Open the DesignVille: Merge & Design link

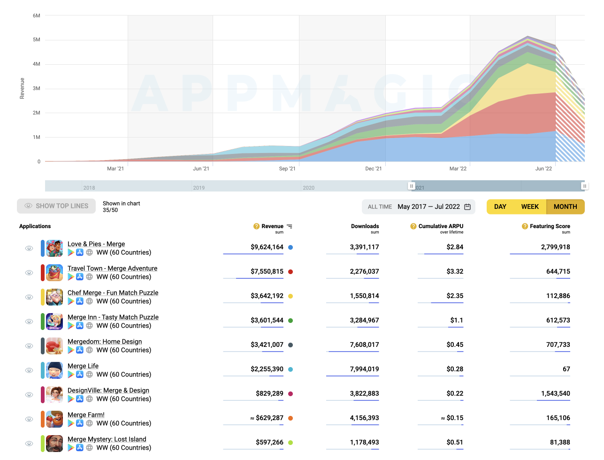coord(108,391)
